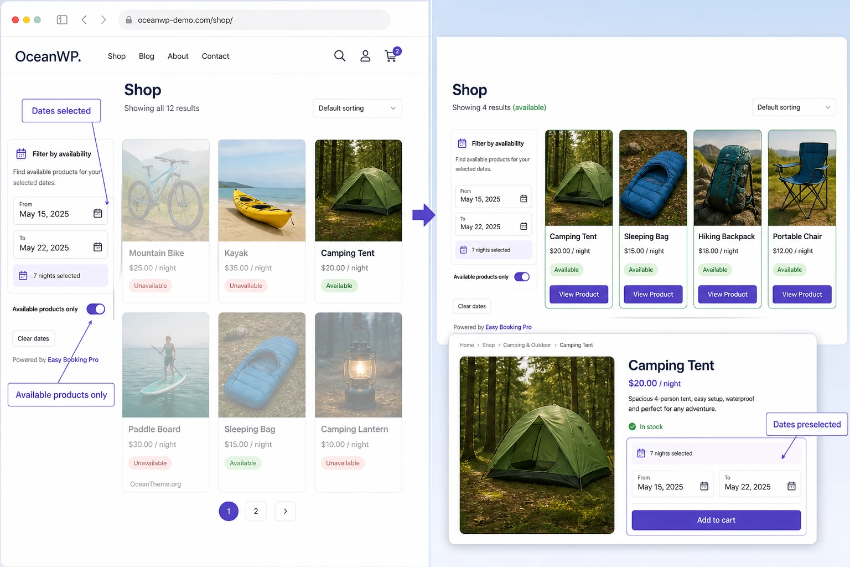Open Easy Booking Pro link in left panel
Image resolution: width=850 pixels, height=567 pixels.
(73, 360)
